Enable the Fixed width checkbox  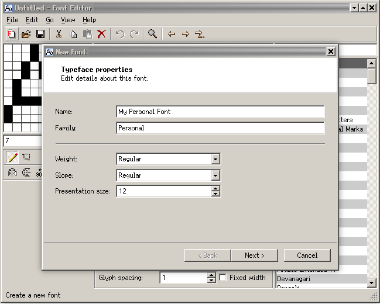point(223,278)
